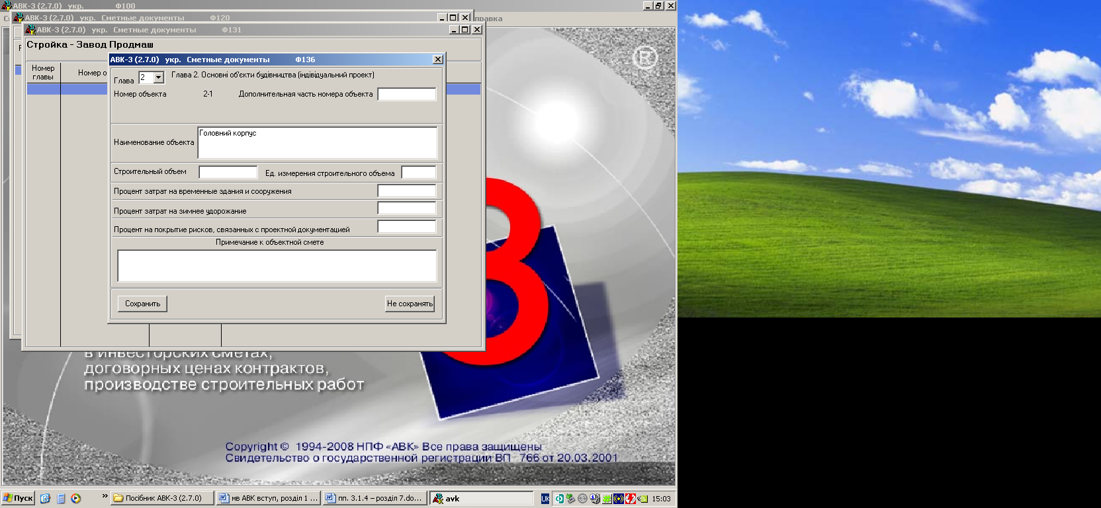Click the red arrows tray icon
The width and height of the screenshot is (1101, 508).
(x=631, y=499)
